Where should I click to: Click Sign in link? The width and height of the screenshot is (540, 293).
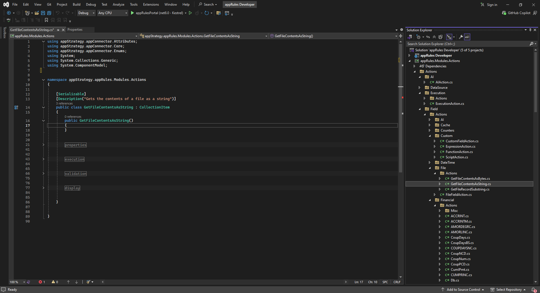click(x=492, y=5)
